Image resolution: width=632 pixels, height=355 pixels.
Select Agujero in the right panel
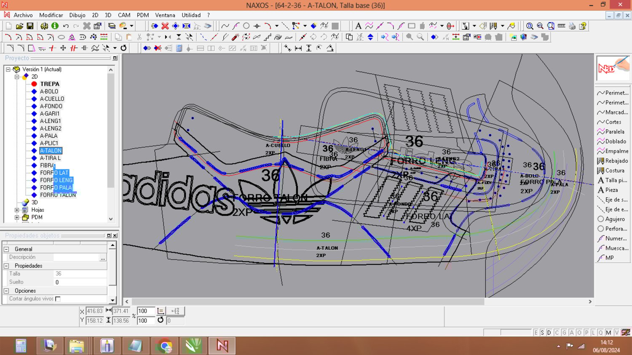(x=613, y=219)
